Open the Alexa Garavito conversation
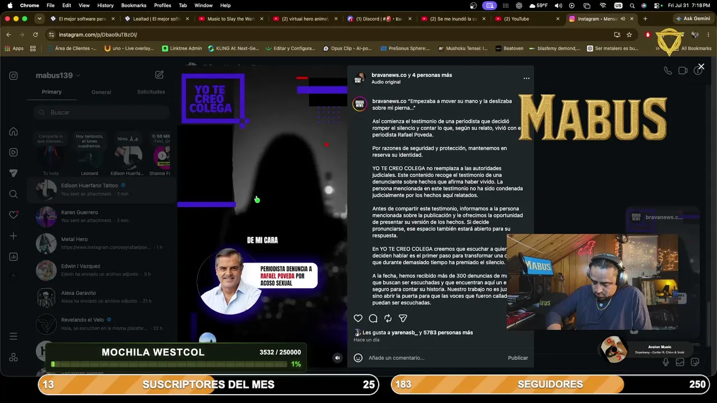Screen dimensions: 717x403 click(x=102, y=297)
